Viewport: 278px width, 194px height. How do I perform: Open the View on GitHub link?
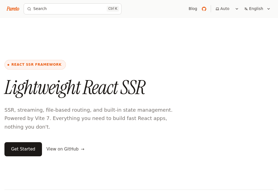tap(65, 149)
